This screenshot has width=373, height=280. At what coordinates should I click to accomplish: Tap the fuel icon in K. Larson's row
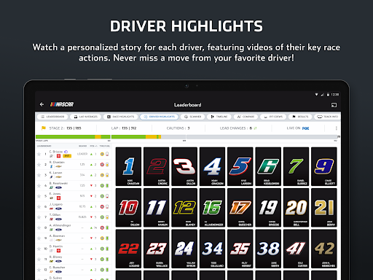pyautogui.click(x=107, y=175)
